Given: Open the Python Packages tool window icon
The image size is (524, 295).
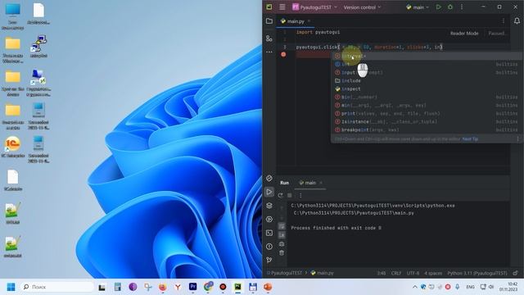Looking at the screenshot, I should tap(269, 179).
